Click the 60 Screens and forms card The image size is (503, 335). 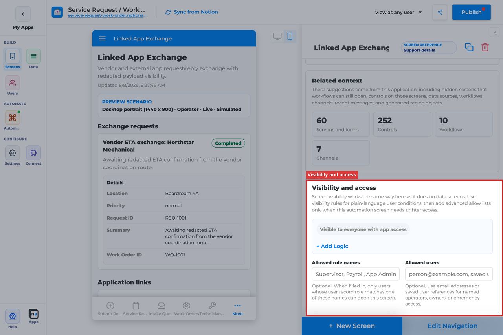341,124
